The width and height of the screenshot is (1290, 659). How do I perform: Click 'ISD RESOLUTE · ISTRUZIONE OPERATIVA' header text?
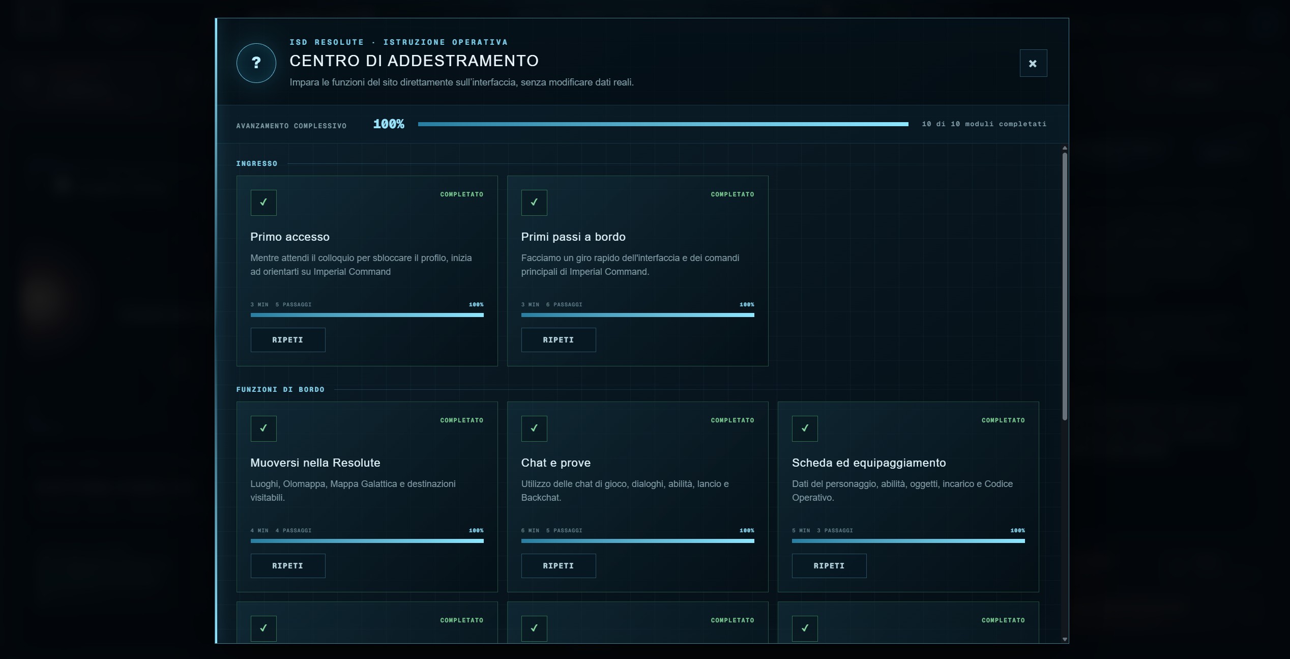click(x=399, y=42)
